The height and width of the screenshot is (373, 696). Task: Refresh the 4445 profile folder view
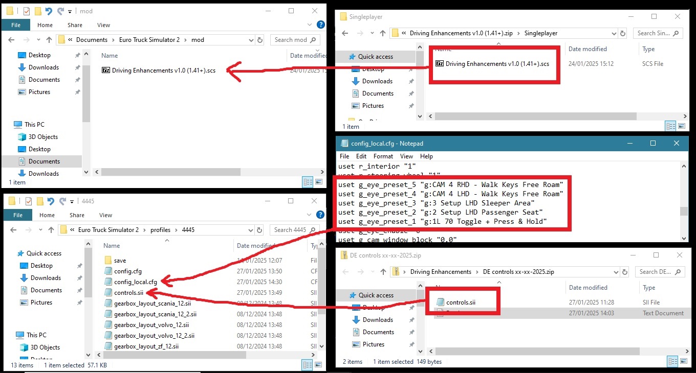tap(260, 230)
